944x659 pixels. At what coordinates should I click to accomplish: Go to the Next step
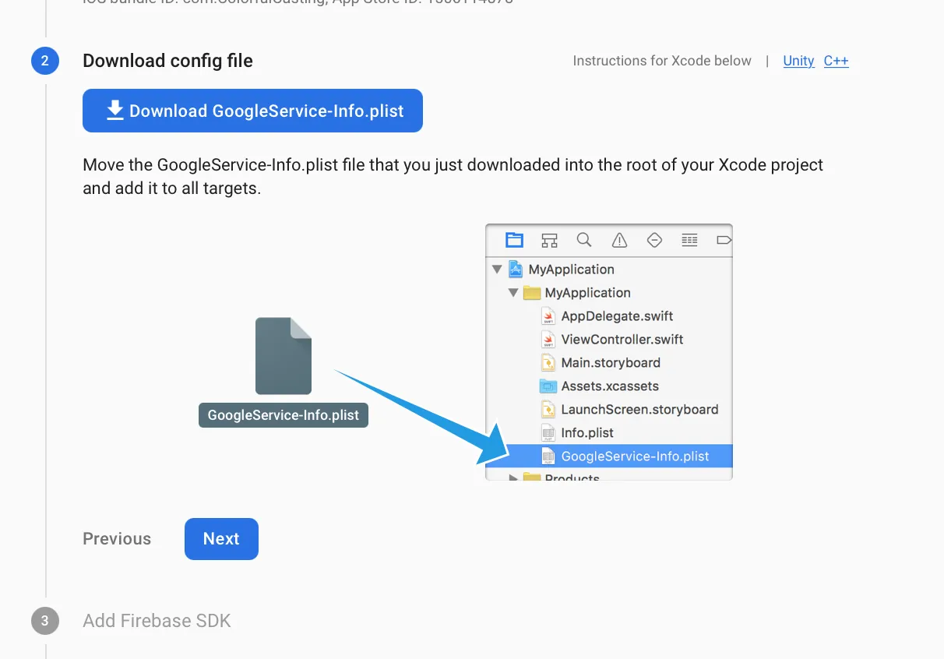pyautogui.click(x=221, y=539)
